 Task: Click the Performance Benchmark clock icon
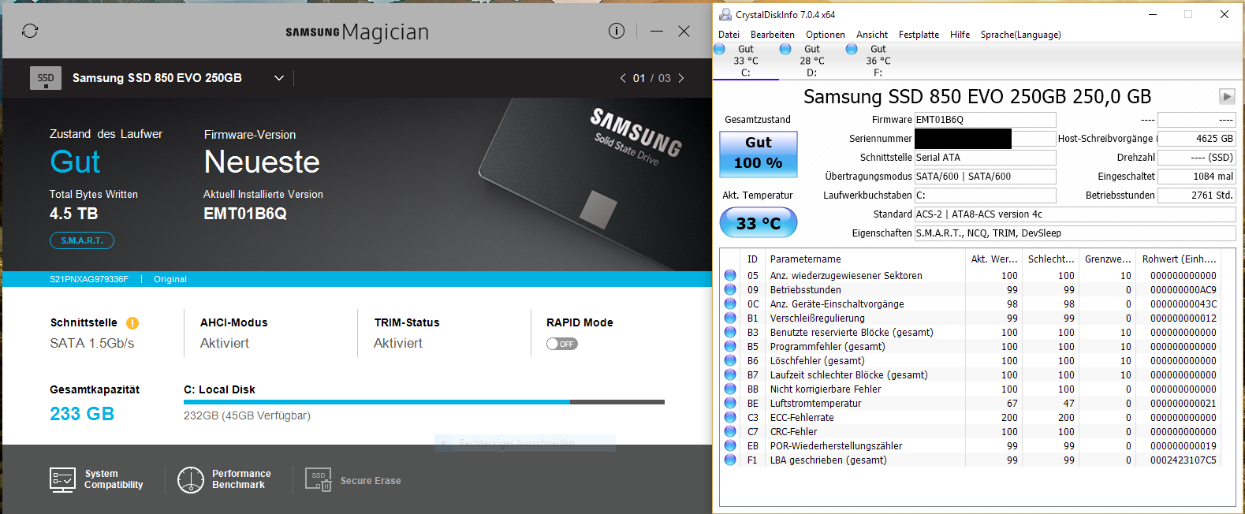click(191, 479)
